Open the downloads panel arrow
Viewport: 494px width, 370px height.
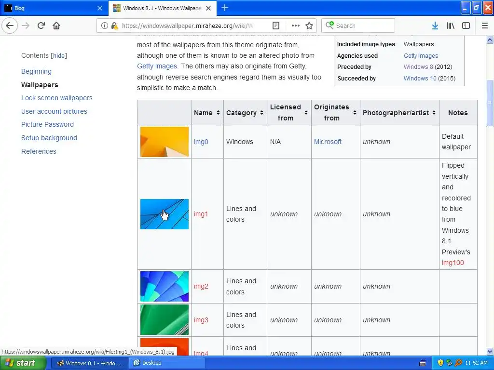(435, 26)
